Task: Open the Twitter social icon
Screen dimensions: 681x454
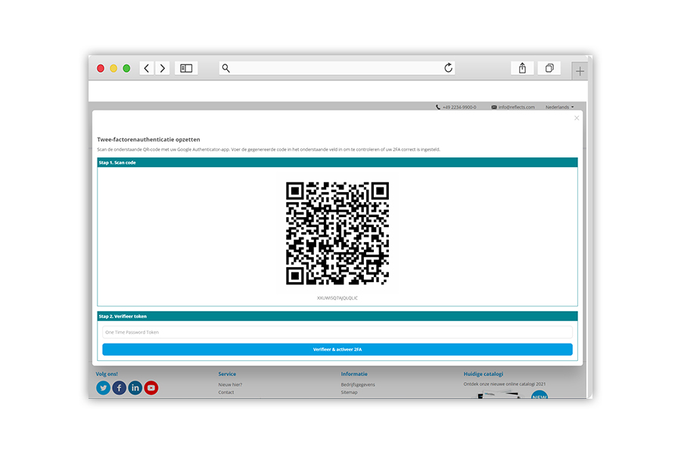Action: 104,388
